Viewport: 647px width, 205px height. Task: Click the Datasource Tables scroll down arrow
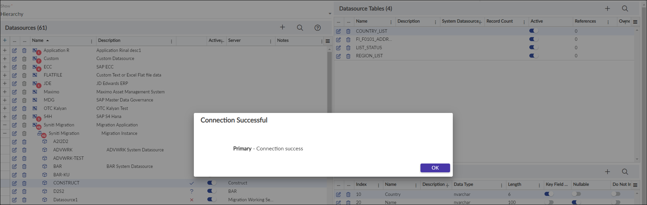(637, 159)
